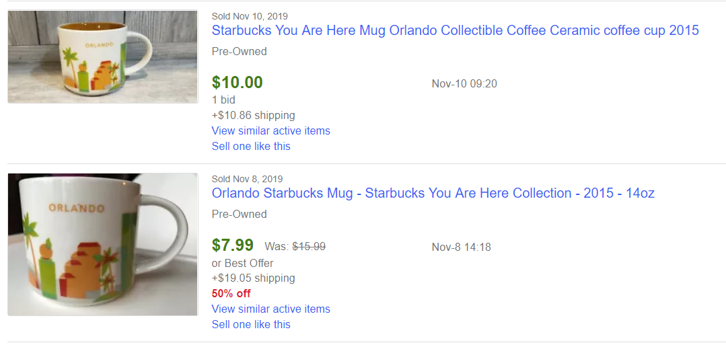Click the struck-through 'Was: $15.99' price
This screenshot has height=347, width=726.
295,247
